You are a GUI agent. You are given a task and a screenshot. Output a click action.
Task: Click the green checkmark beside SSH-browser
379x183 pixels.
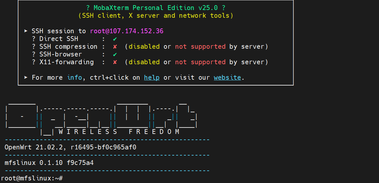pyautogui.click(x=115, y=54)
